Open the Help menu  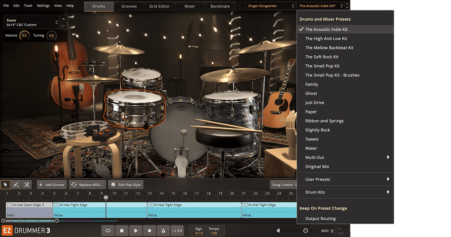coord(70,5)
